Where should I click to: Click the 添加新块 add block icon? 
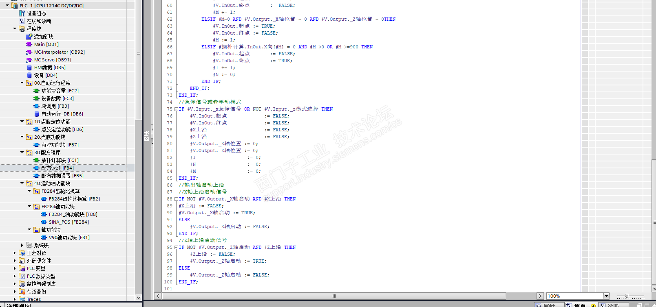(x=29, y=37)
